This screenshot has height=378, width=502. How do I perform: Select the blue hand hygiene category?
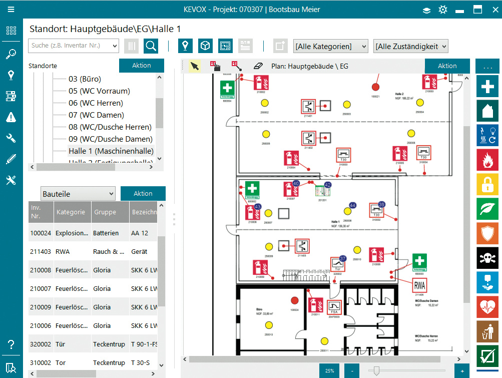(487, 282)
